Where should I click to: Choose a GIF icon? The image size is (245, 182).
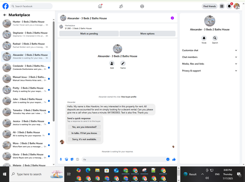(x=77, y=159)
